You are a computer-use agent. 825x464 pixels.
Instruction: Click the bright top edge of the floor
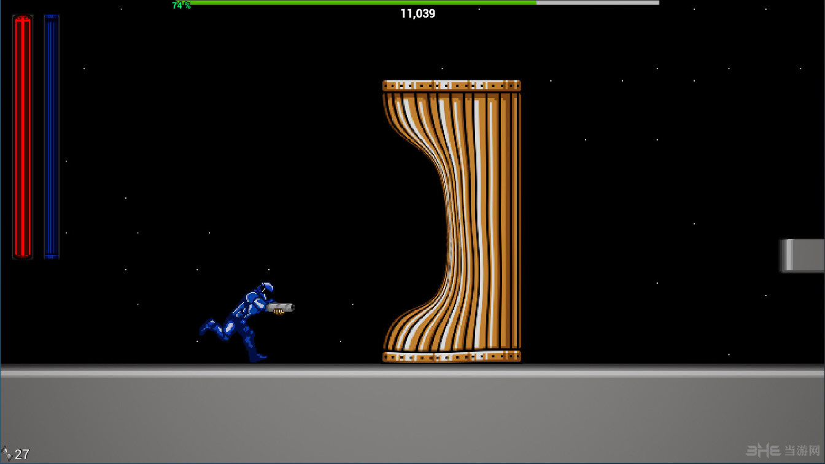pos(412,373)
